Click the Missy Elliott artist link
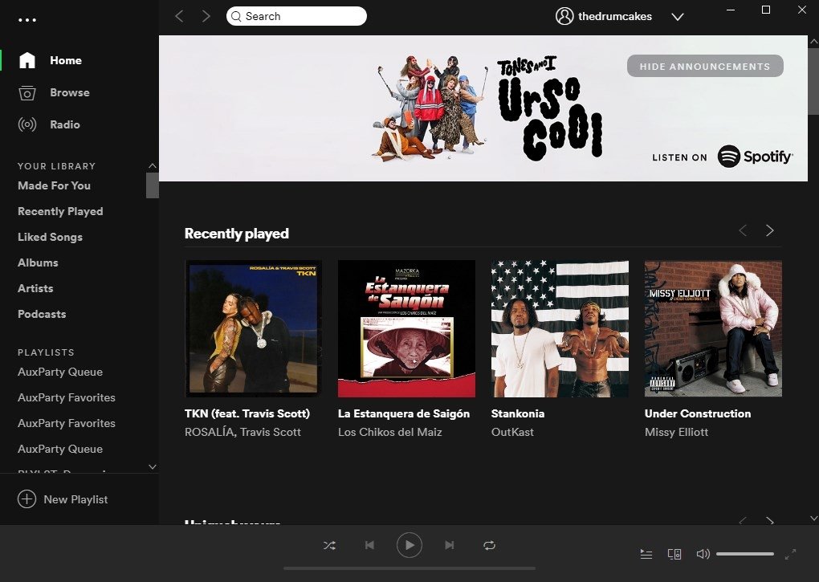819x582 pixels. (676, 432)
